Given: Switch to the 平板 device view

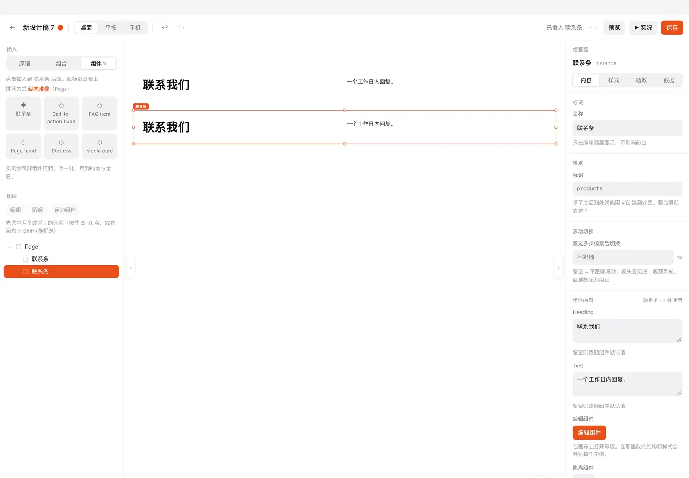Looking at the screenshot, I should coord(111,28).
